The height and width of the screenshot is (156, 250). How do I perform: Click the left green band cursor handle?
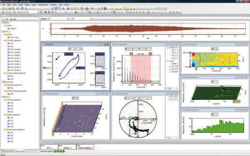pyautogui.click(x=131, y=54)
